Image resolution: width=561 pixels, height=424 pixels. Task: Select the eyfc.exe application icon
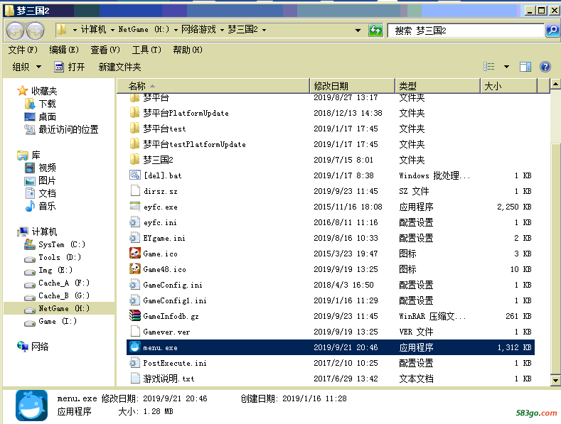(135, 206)
